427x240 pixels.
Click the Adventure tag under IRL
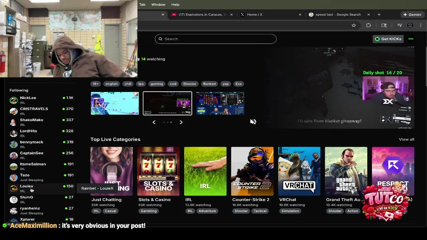[207, 211]
